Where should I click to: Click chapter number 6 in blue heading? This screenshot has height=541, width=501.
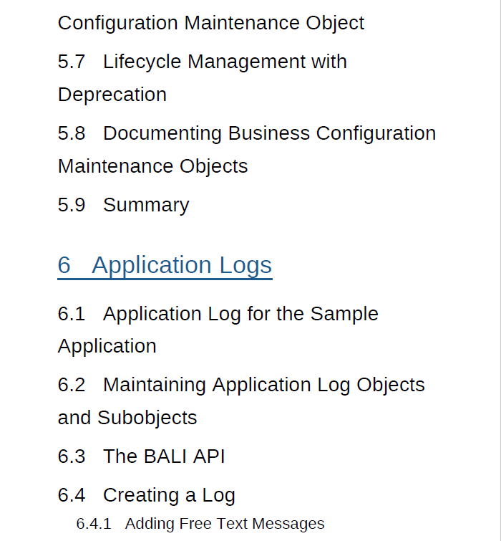(x=64, y=265)
